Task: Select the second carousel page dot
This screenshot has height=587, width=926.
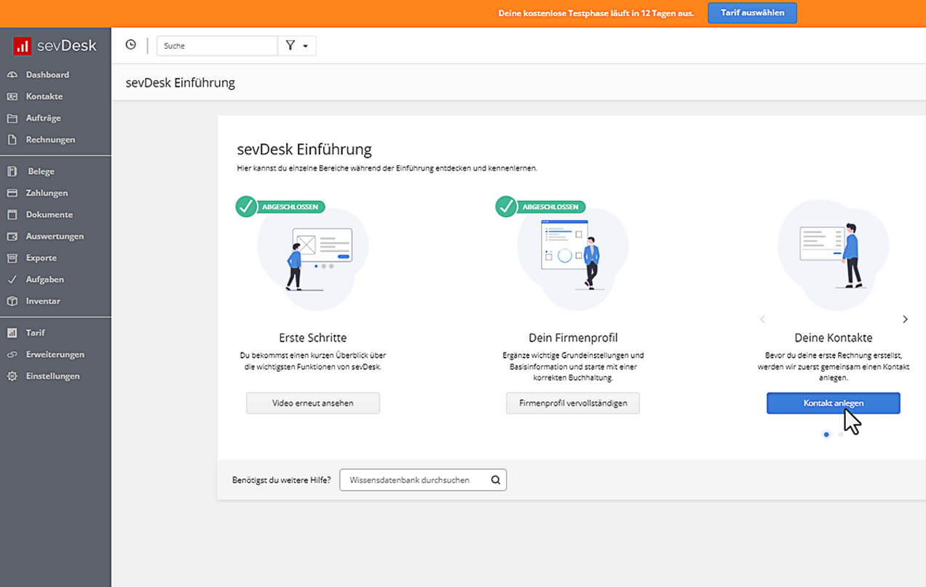Action: click(x=841, y=435)
